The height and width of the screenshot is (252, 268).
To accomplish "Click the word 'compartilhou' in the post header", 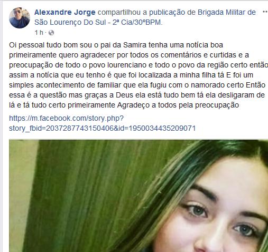I will point(119,13).
